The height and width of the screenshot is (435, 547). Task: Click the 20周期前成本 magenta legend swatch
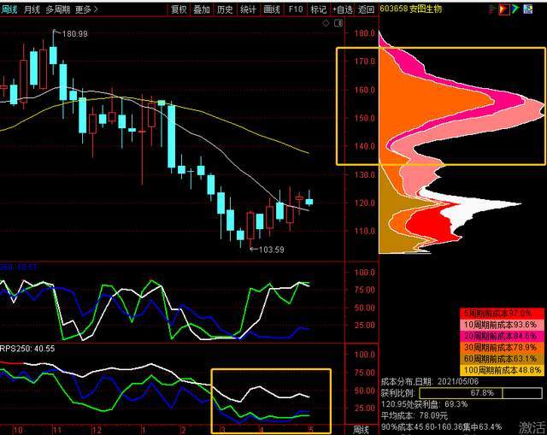pos(502,336)
